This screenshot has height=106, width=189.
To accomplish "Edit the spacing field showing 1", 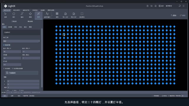I will (x=31, y=58).
